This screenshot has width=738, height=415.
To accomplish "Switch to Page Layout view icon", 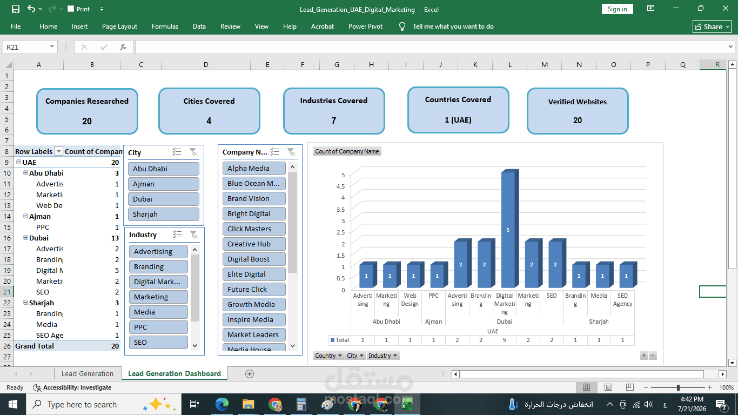I will (608, 387).
